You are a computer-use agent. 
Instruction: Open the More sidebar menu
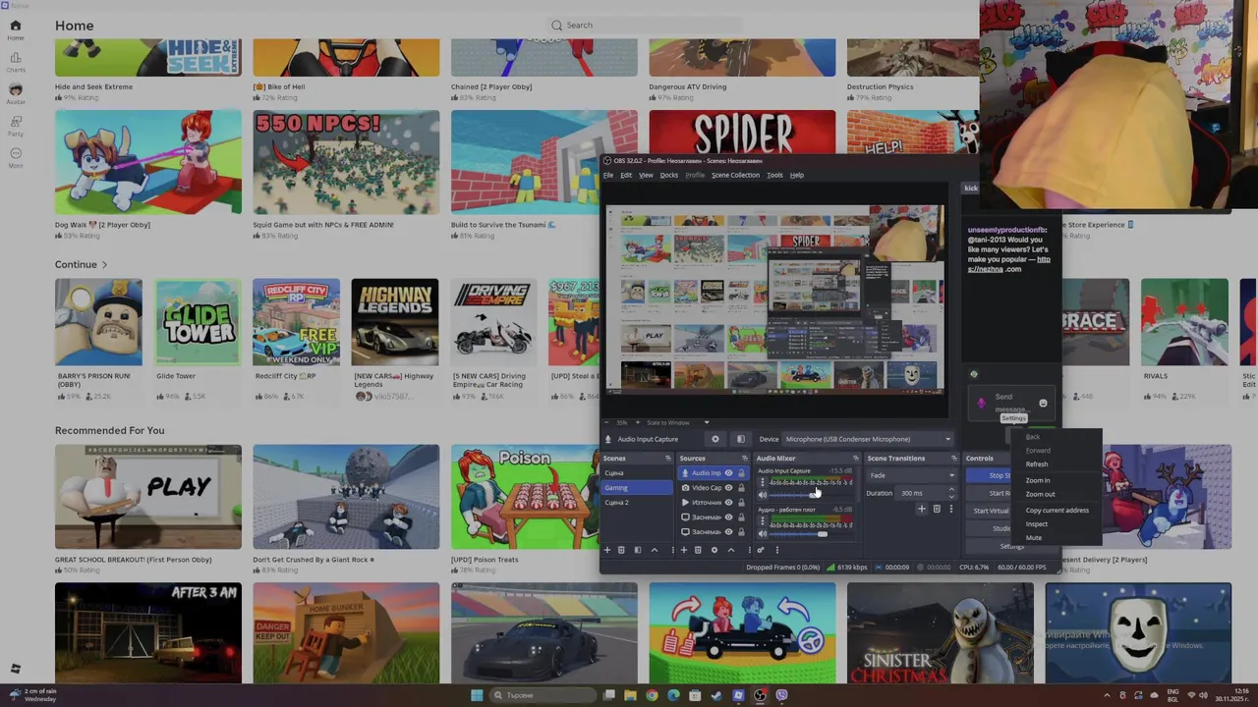15,157
